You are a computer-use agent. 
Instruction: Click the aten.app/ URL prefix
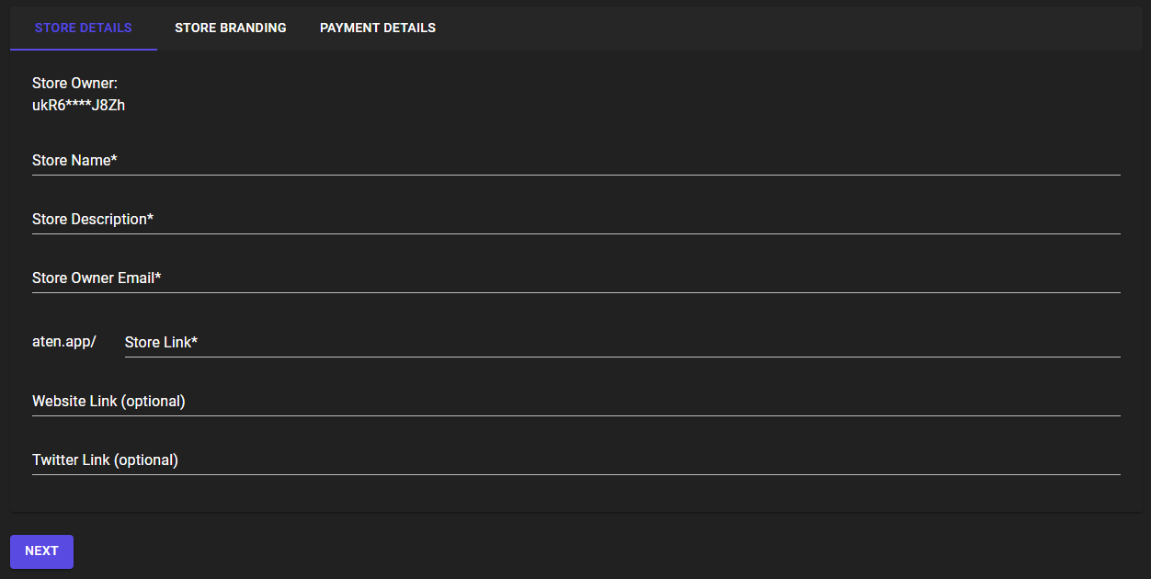tap(64, 342)
